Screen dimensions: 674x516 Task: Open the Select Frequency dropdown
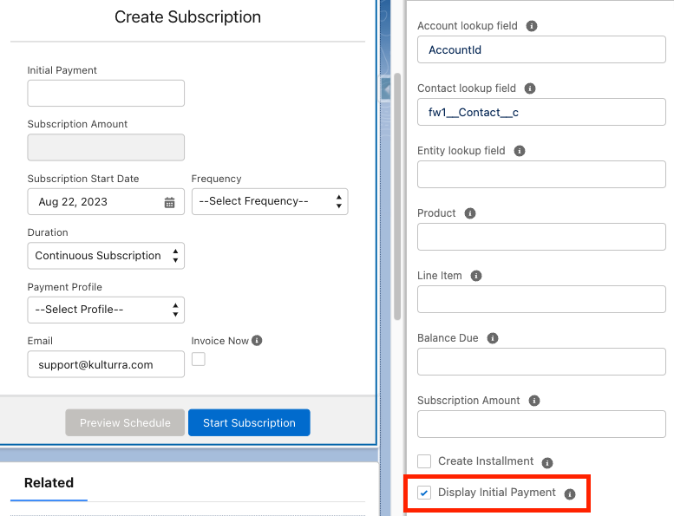pyautogui.click(x=269, y=201)
